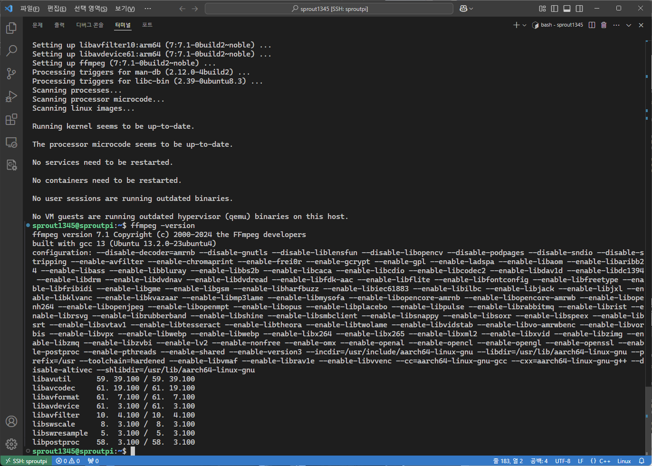This screenshot has height=466, width=652.
Task: Click 'ffmpeg version 7.1 Copyright' line
Action: pyautogui.click(x=169, y=234)
